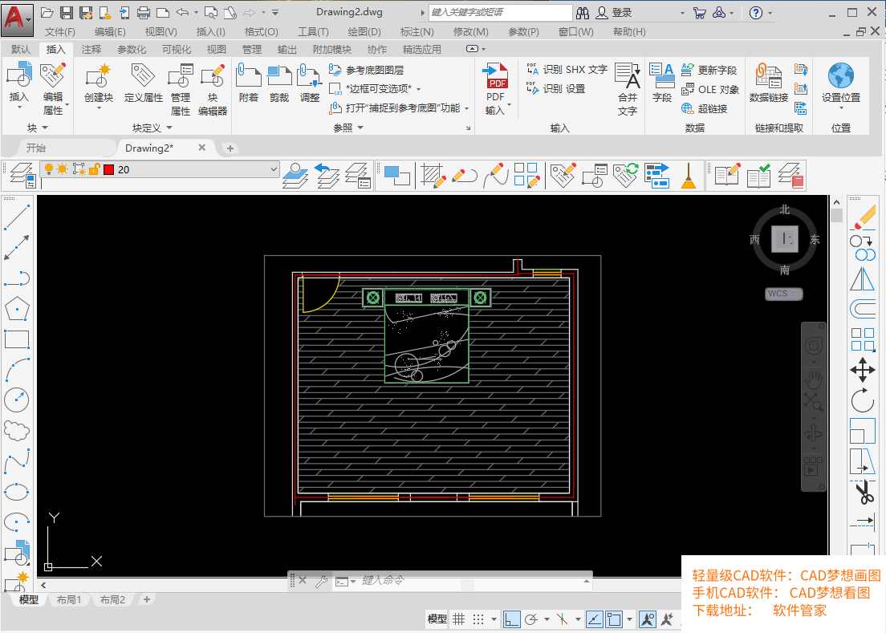The height and width of the screenshot is (633, 886).
Task: Toggle annotation visibility icon
Action: (648, 619)
